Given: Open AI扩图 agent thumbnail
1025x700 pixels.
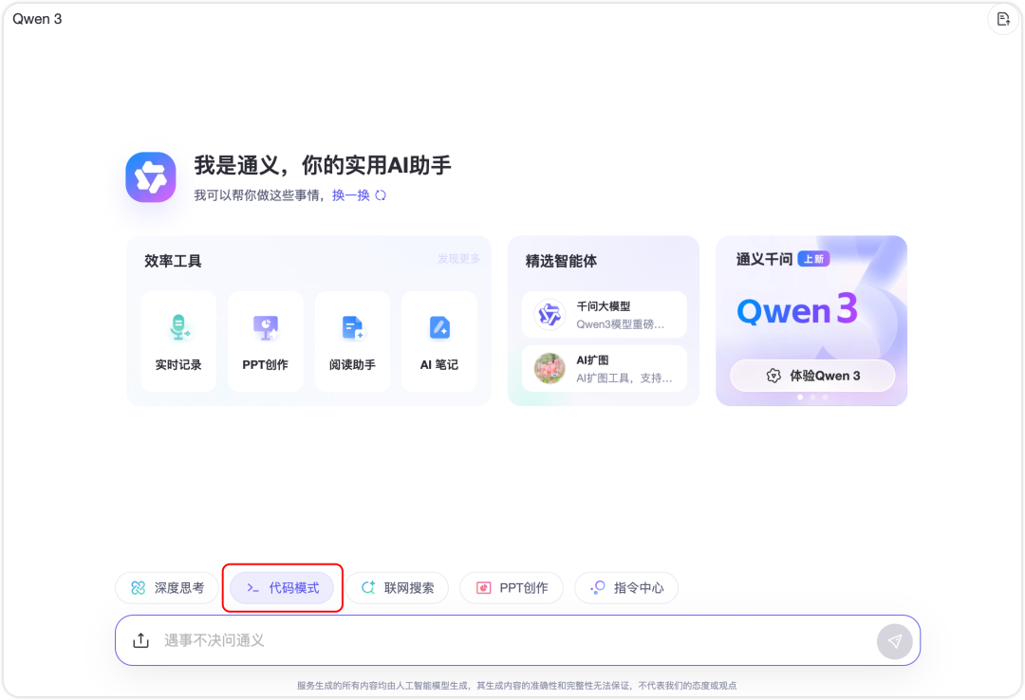Looking at the screenshot, I should (x=550, y=369).
